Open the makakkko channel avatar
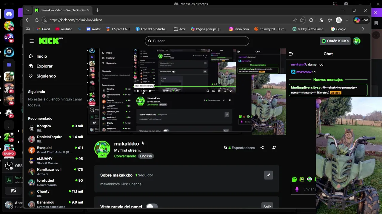 click(102, 149)
